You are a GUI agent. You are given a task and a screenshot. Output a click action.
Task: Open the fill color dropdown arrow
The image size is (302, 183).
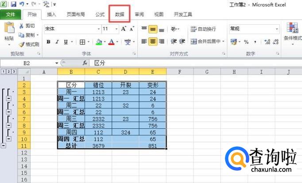tap(105, 41)
